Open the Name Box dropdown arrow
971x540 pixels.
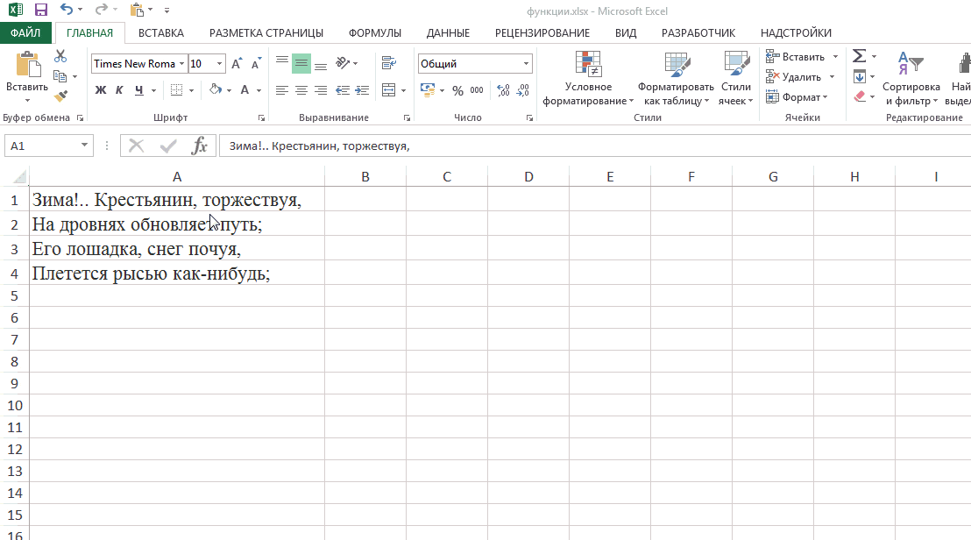pyautogui.click(x=85, y=146)
